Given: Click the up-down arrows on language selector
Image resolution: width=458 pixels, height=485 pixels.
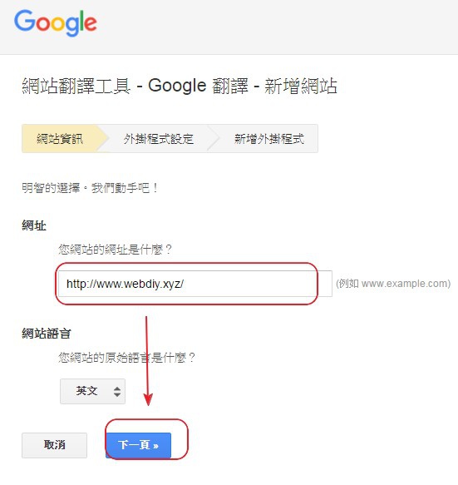Looking at the screenshot, I should [x=117, y=392].
